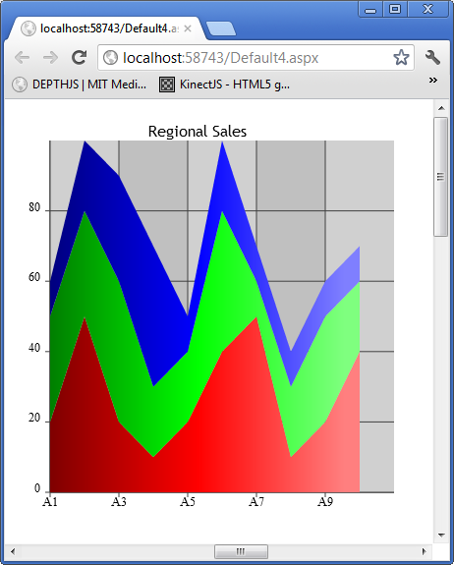Click the x-axis label A7
The image size is (454, 565).
256,501
